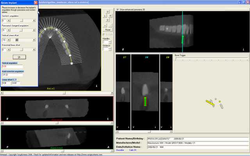The image size is (250, 156).
Task: Toggle Show enhanced panorama 3D checkbox
Action: 118,9
